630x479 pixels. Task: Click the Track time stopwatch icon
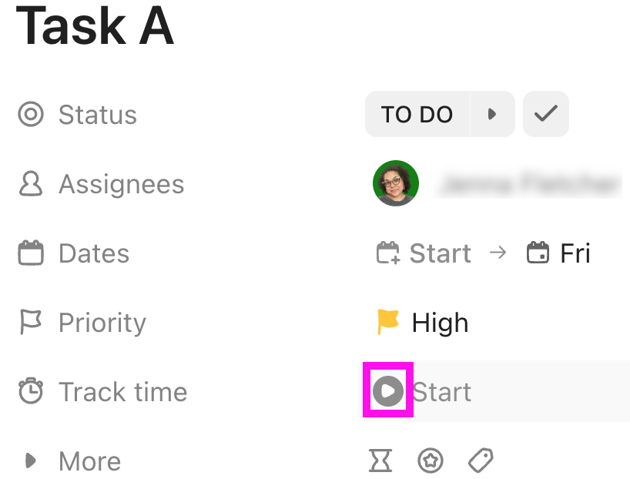30,391
